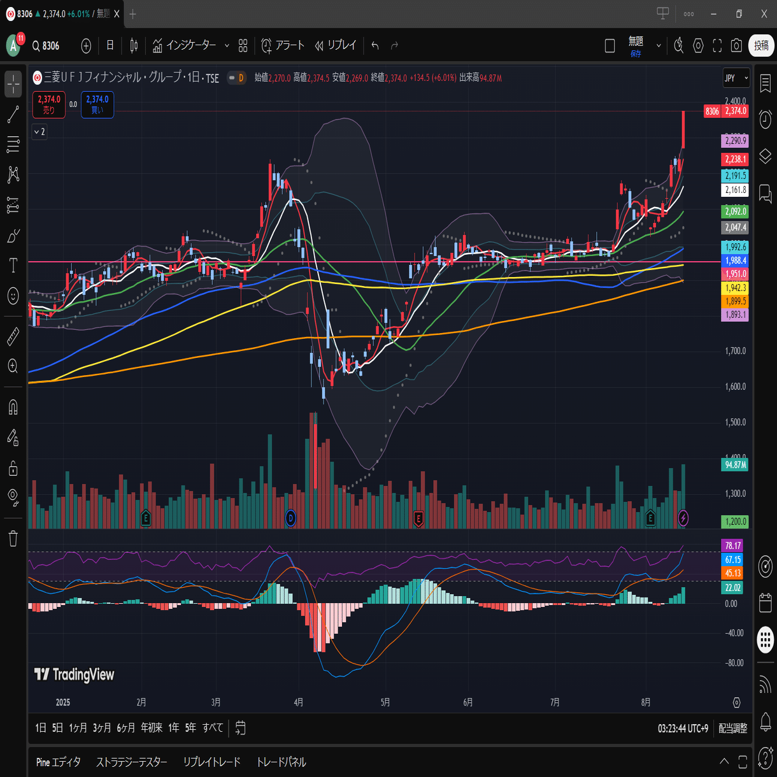Select the crosshair cursor tool
The width and height of the screenshot is (777, 777).
click(x=13, y=84)
